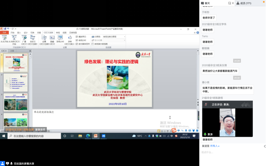266x166 pixels.
Task: Open Microsoft Edge from taskbar
Action: point(88,136)
